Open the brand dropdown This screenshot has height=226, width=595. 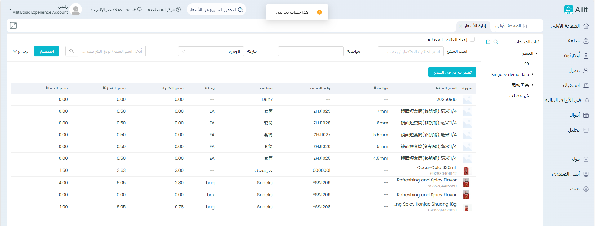pyautogui.click(x=211, y=51)
